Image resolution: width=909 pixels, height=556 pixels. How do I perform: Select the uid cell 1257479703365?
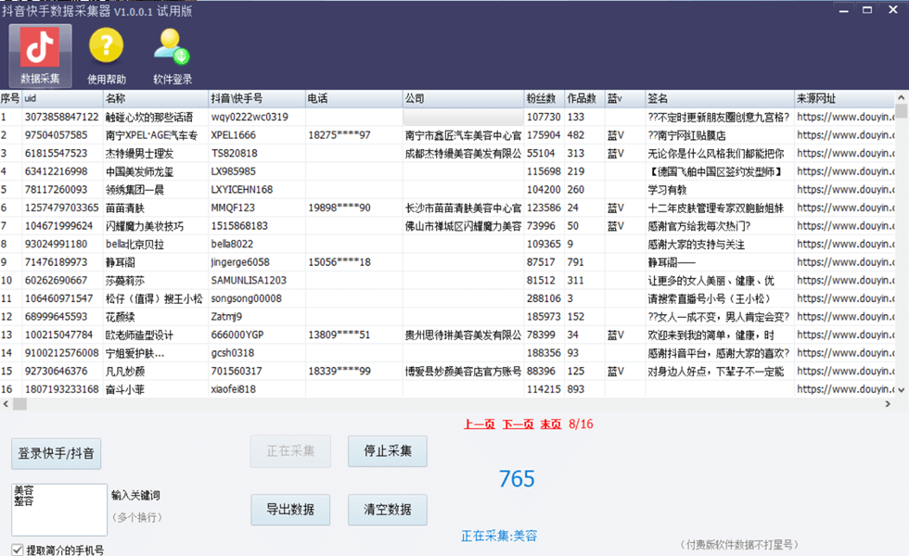pyautogui.click(x=62, y=208)
